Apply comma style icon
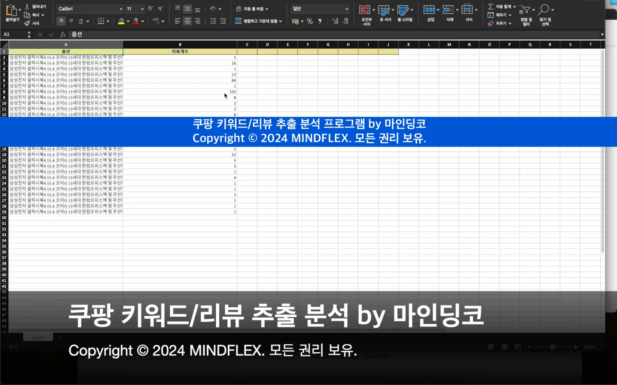Viewport: 617px width, 385px height. pyautogui.click(x=320, y=21)
